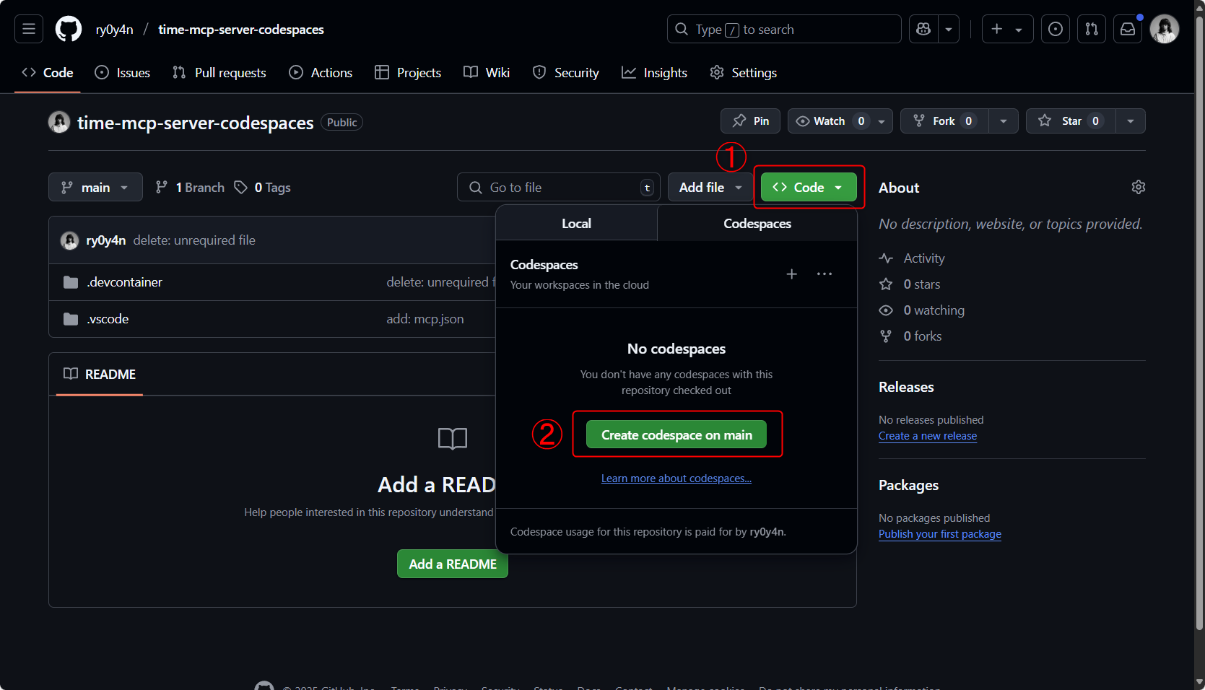
Task: Open the Releases heading link
Action: (x=906, y=387)
